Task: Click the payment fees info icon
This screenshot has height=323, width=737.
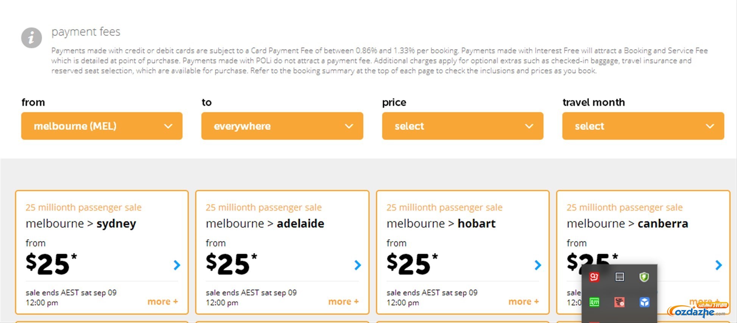Action: pos(31,38)
